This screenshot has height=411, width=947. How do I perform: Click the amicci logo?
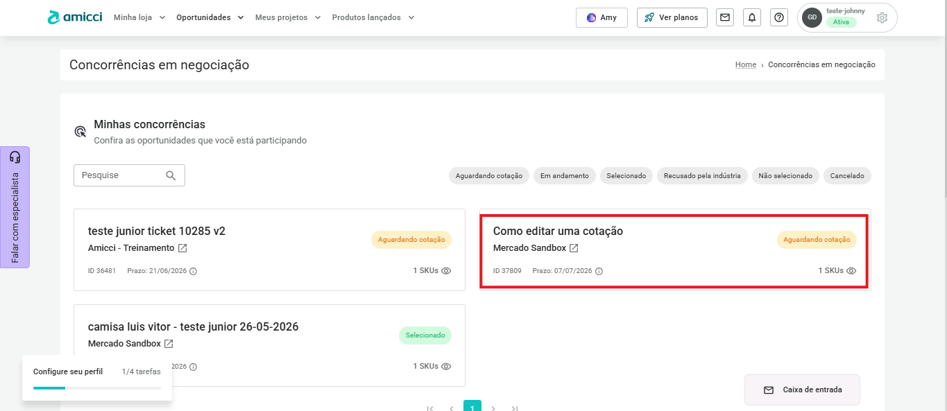pos(75,17)
